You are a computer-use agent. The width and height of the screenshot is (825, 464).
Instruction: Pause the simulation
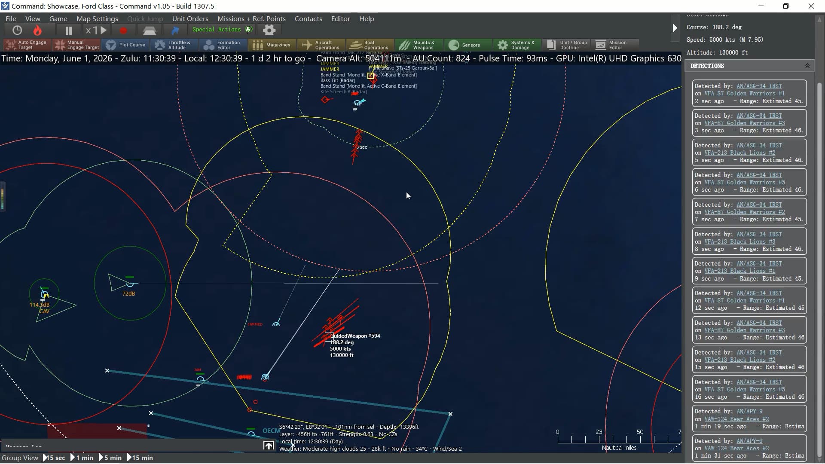(68, 30)
